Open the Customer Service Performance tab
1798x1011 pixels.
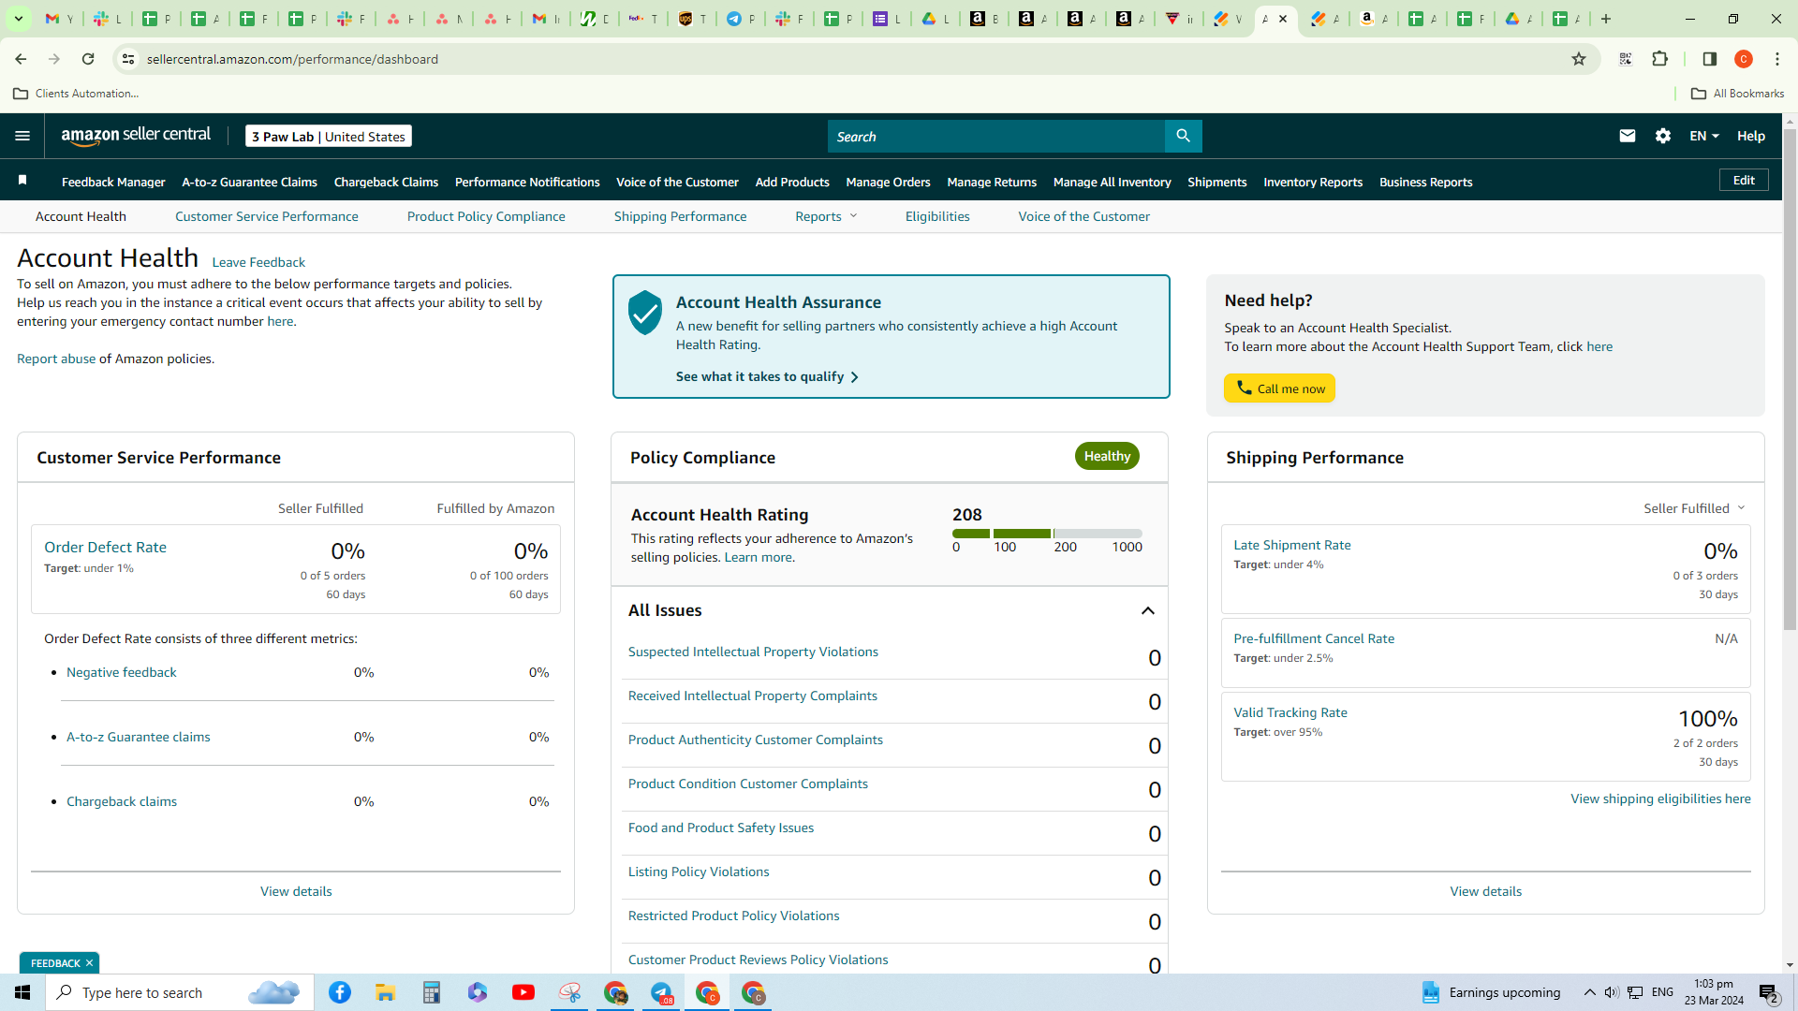pyautogui.click(x=267, y=216)
